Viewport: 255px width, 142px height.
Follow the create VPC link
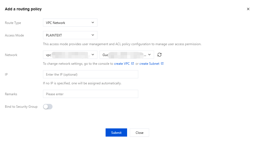click(x=122, y=64)
